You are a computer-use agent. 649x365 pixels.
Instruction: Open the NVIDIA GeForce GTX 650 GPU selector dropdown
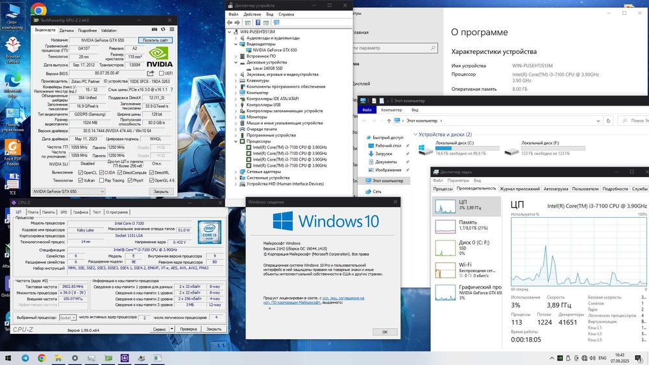[x=68, y=191]
